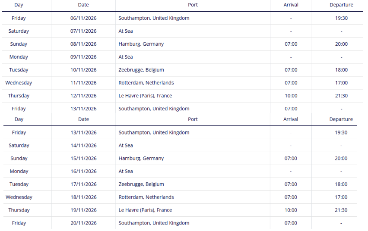Image resolution: width=368 pixels, height=231 pixels.
Task: Click Zeebrugge, Belgium on 17/11/2026
Action: (141, 184)
